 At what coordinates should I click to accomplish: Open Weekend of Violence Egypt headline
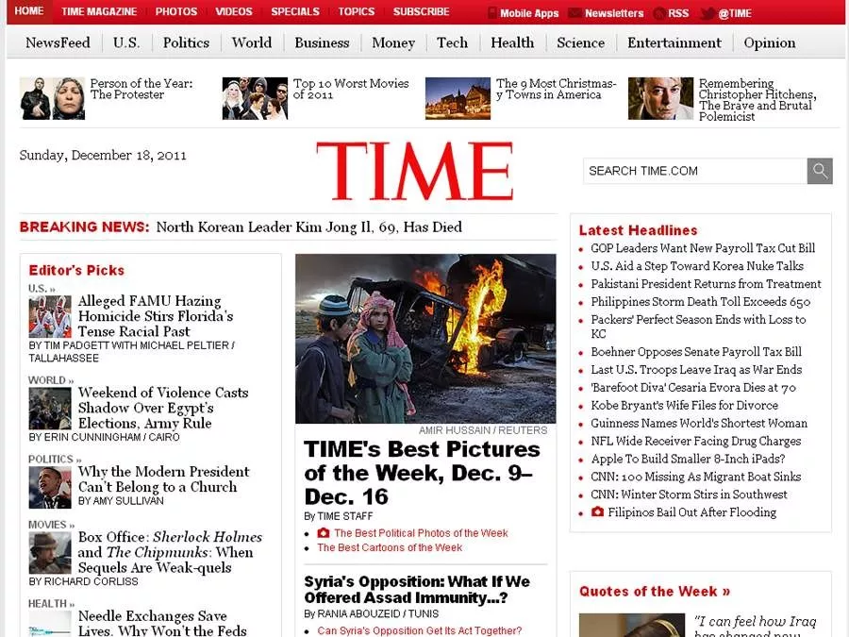click(x=163, y=408)
